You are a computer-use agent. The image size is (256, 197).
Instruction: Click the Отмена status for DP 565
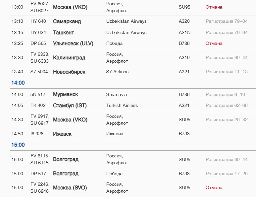click(x=214, y=44)
